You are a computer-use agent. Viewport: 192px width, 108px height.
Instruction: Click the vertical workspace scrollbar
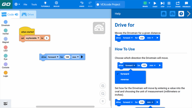(x=110, y=74)
